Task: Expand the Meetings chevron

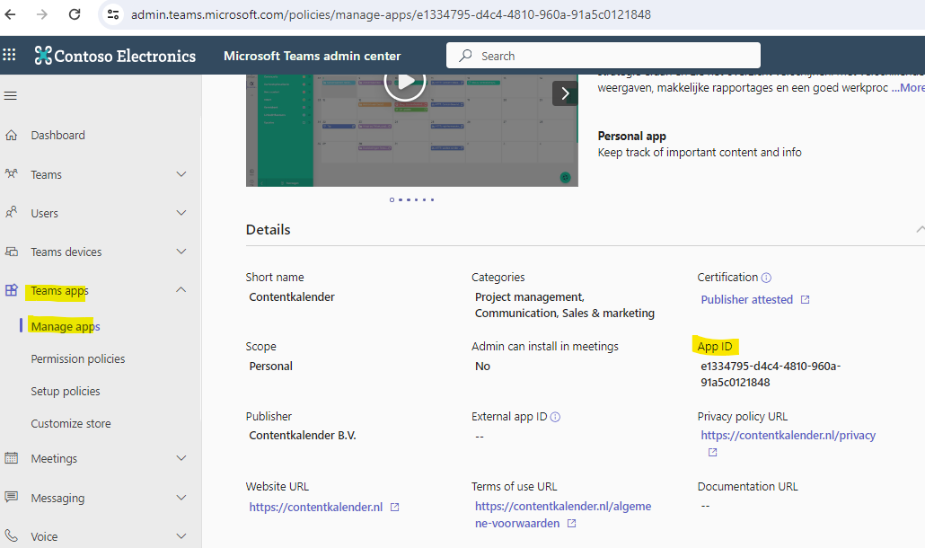Action: [x=181, y=458]
